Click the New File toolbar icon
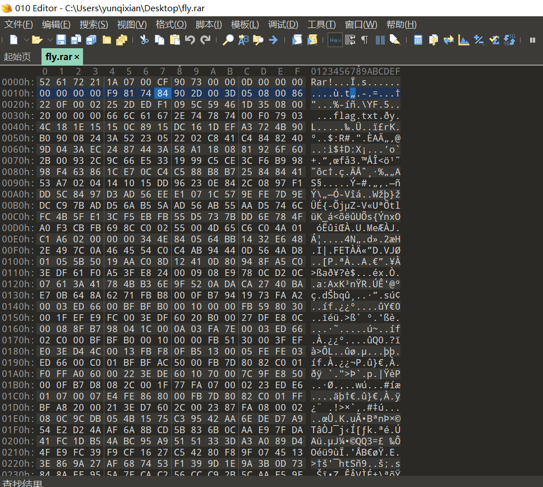The height and width of the screenshot is (487, 543). tap(13, 40)
